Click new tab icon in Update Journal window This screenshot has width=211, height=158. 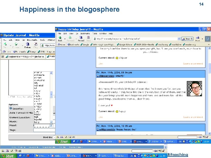click(2, 56)
